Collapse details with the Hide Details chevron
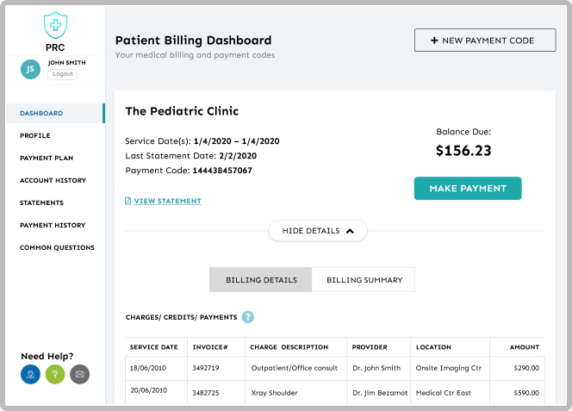The width and height of the screenshot is (572, 411). point(350,231)
